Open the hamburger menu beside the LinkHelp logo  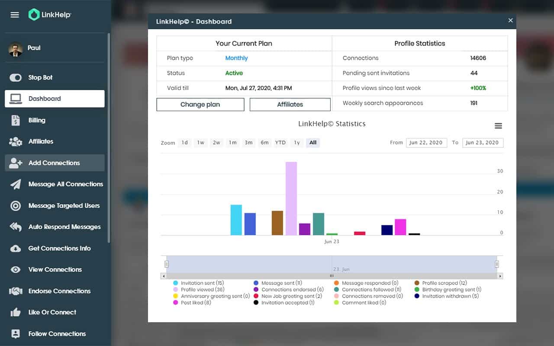15,15
